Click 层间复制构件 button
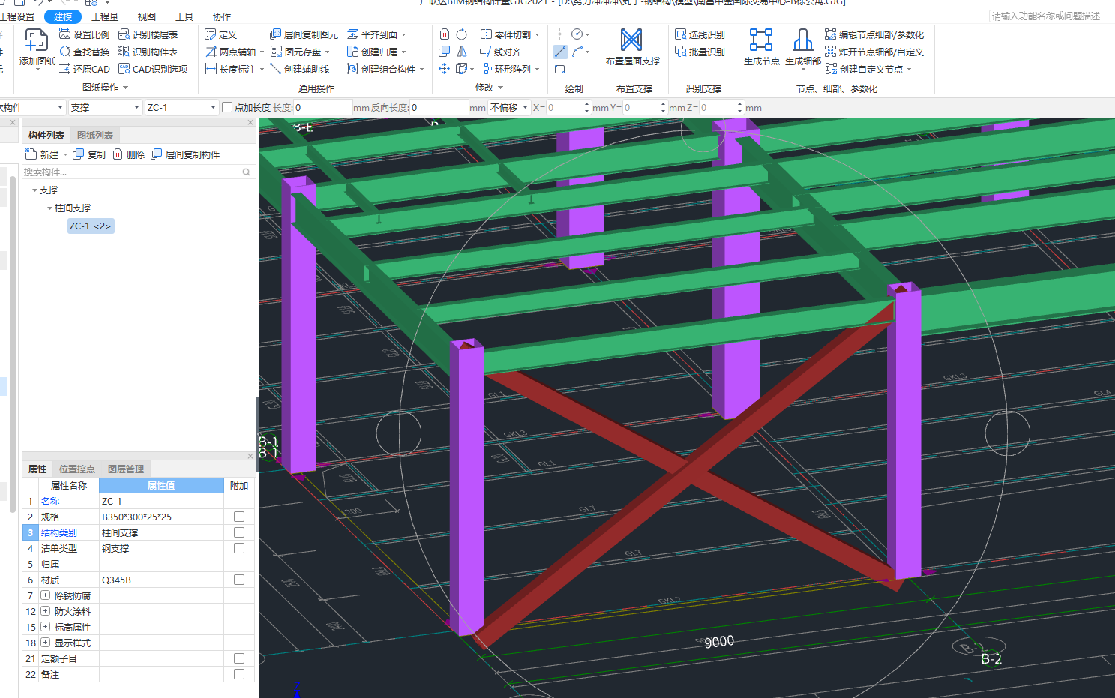1115x698 pixels. tap(185, 154)
